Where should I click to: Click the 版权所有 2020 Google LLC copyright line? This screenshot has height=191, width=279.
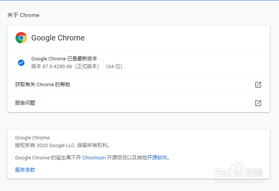click(x=63, y=146)
